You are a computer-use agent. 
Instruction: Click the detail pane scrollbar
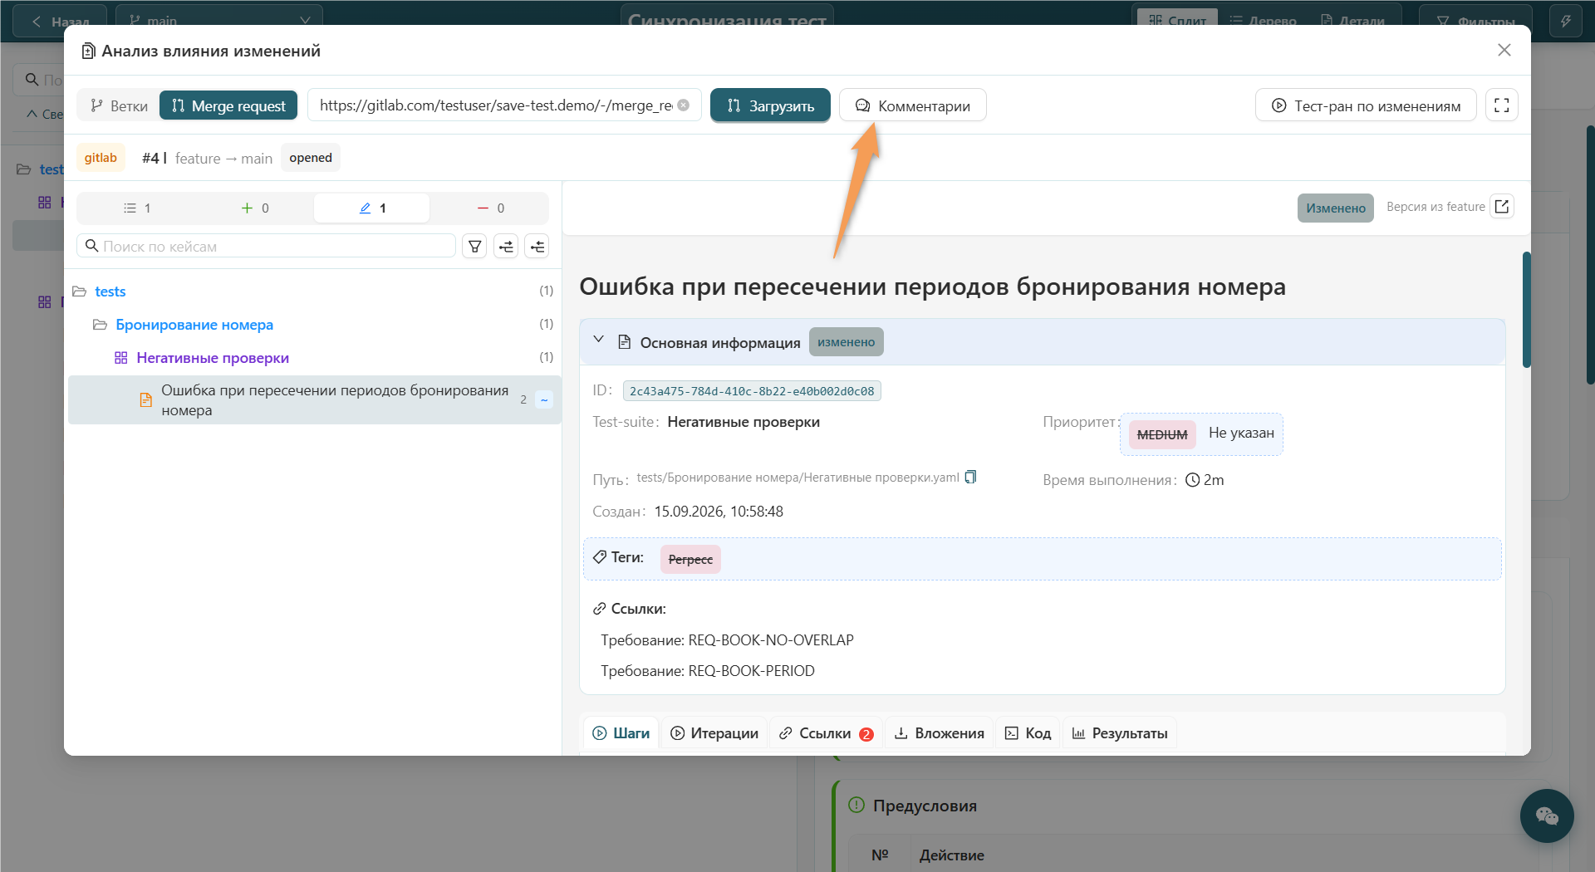coord(1526,309)
